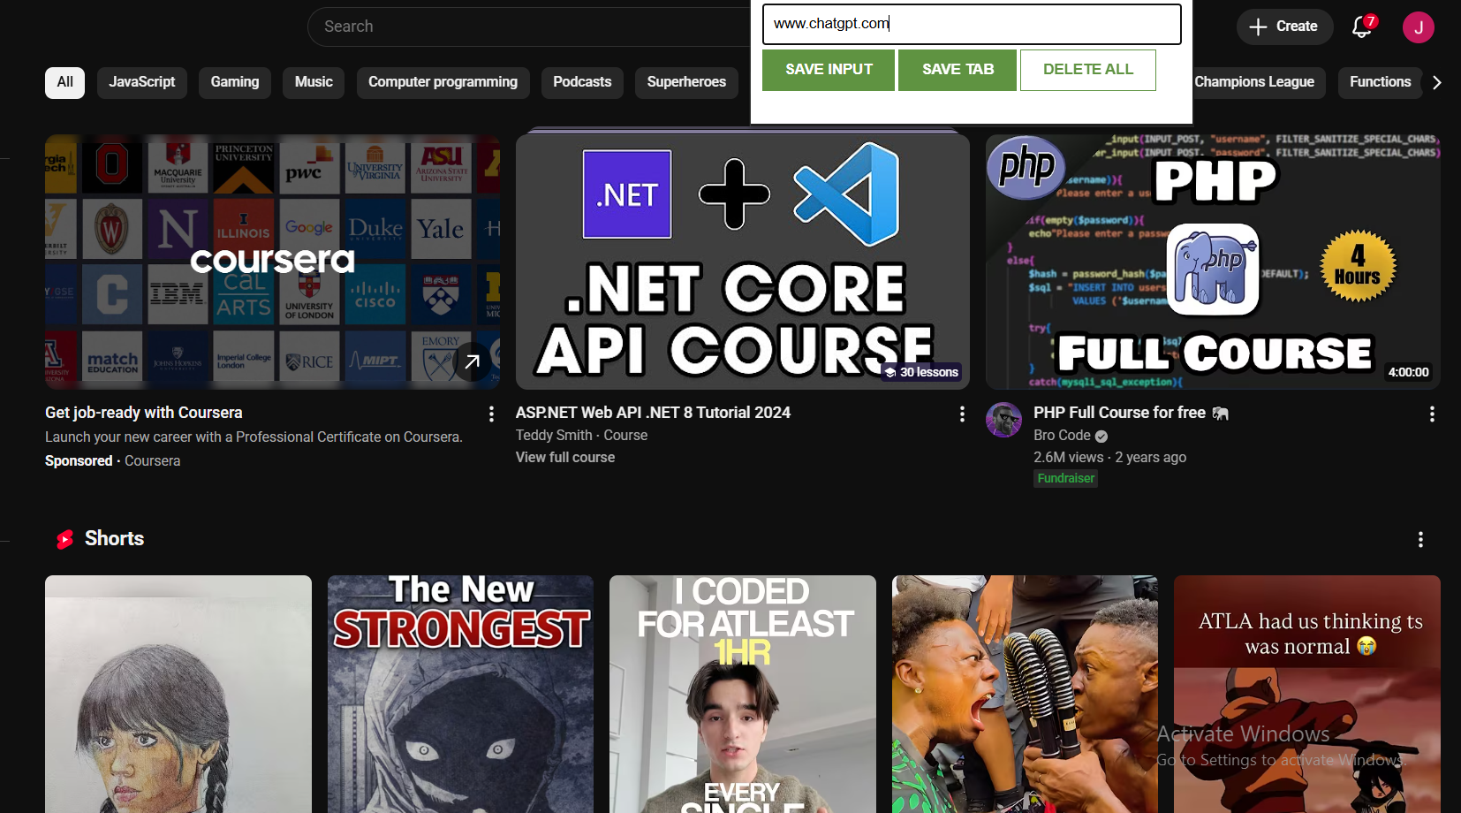This screenshot has width=1461, height=813.
Task: Open options menu for the PHP Full Course video
Action: (x=1433, y=414)
